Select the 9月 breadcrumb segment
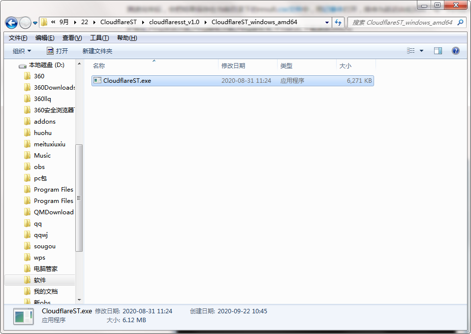Screen dimensions: 471x334 click(64, 22)
